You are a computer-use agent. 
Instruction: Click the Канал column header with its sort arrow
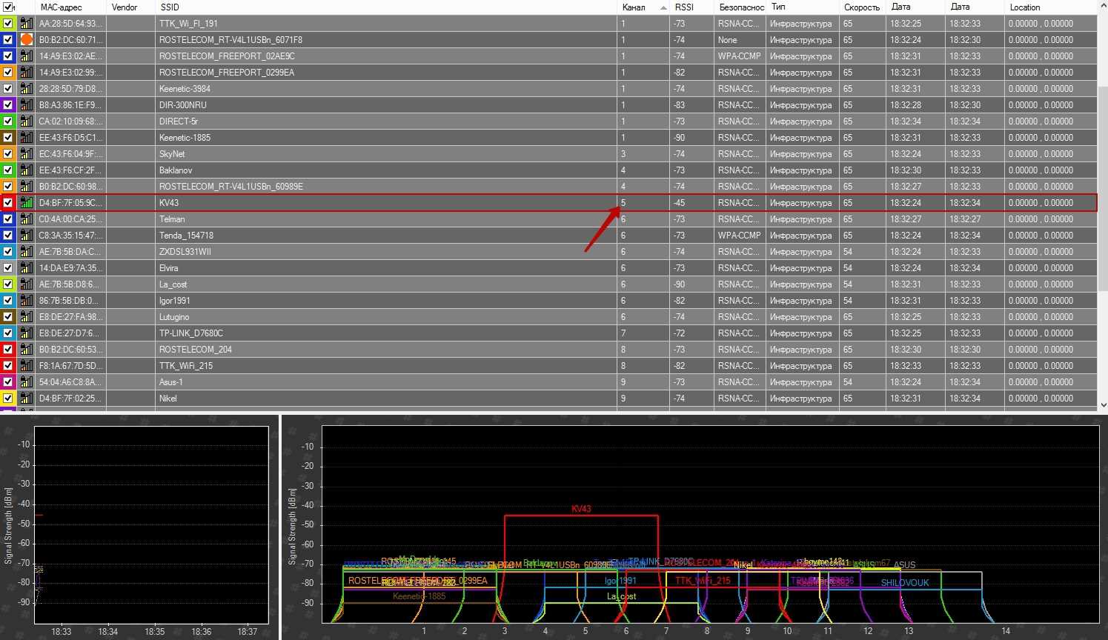(643, 7)
